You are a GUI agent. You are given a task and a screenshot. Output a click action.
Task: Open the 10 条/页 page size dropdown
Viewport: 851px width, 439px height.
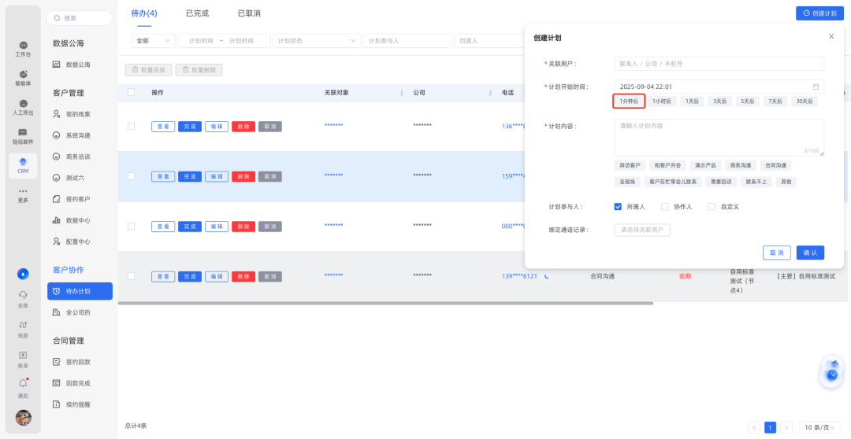tap(819, 427)
